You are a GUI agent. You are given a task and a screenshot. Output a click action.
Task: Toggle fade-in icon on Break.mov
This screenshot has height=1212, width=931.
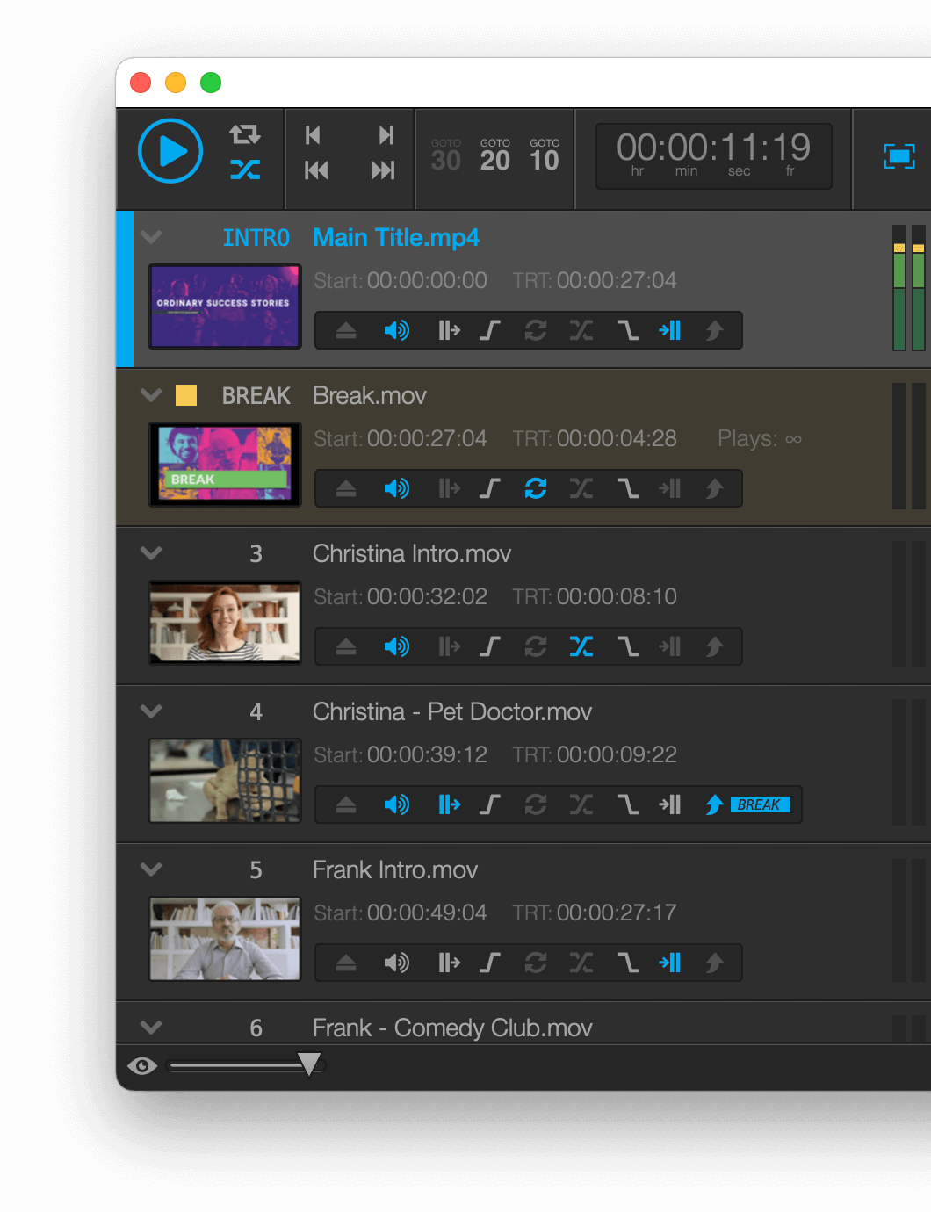489,488
